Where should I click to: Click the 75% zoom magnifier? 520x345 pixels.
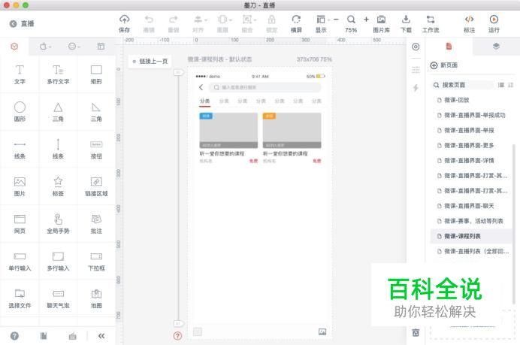click(351, 20)
